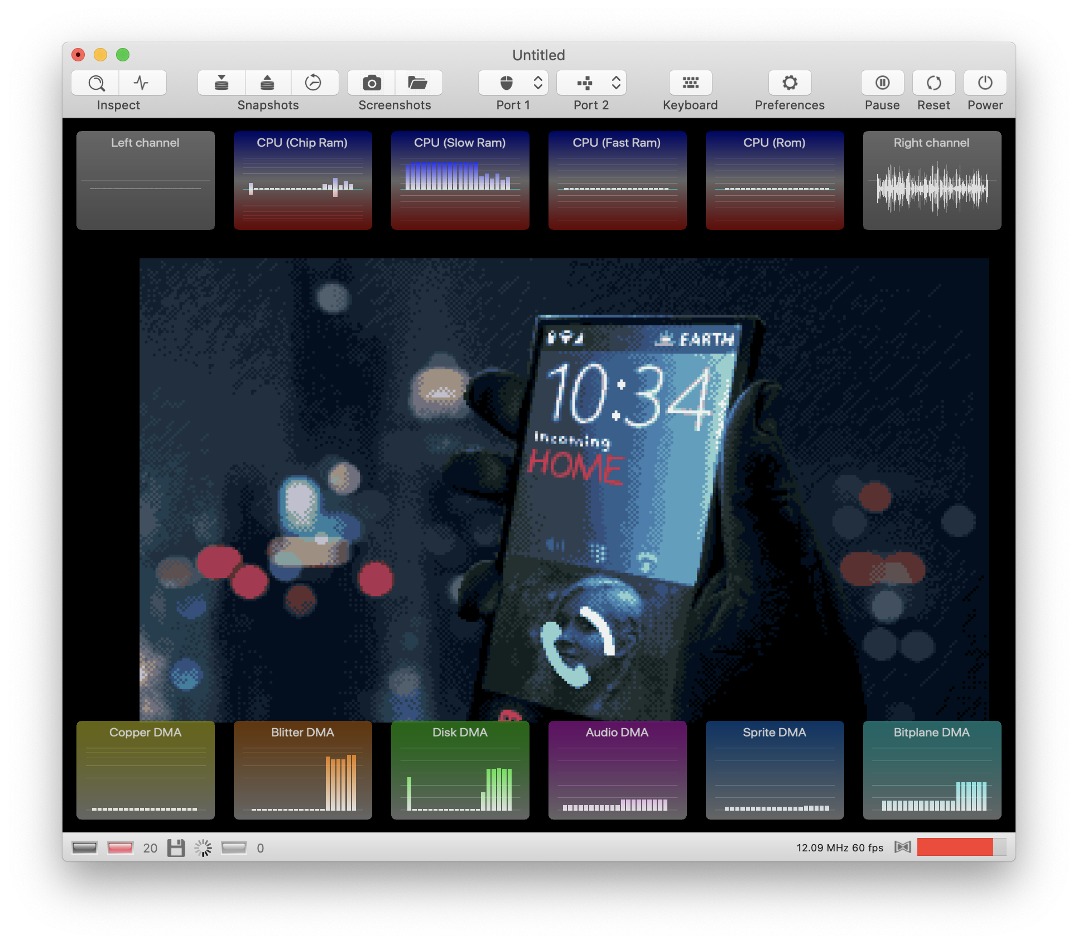Click the Copper DMA monitor panel
1078x944 pixels.
tap(146, 770)
